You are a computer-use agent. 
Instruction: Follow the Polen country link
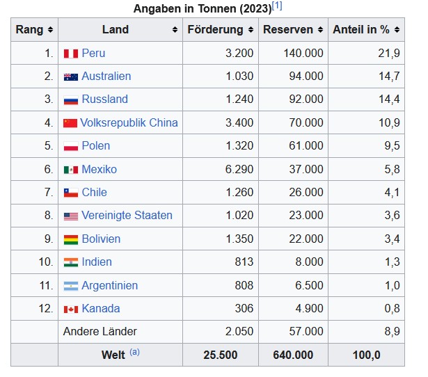pos(95,146)
